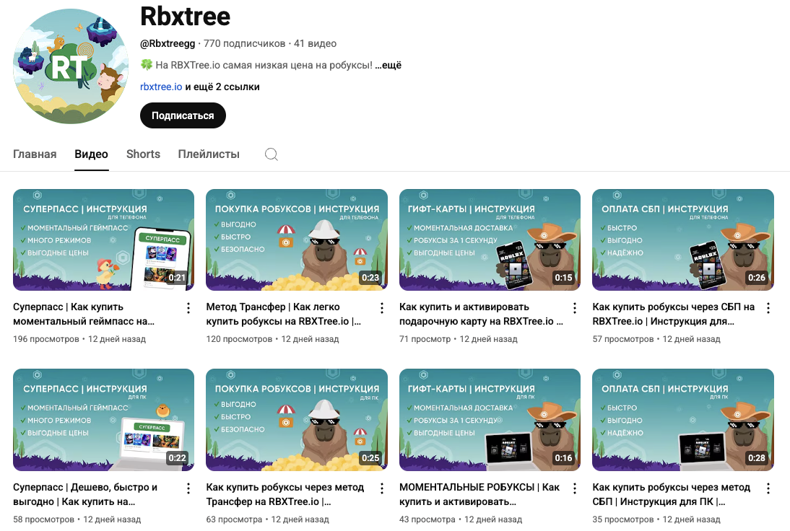Click the channel name Rbxtree heading

(185, 16)
